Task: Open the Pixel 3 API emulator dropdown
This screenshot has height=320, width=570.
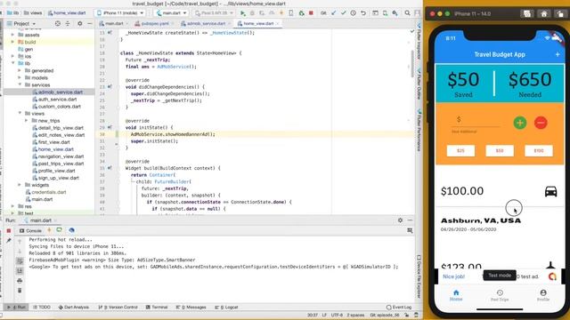Action: tap(214, 13)
